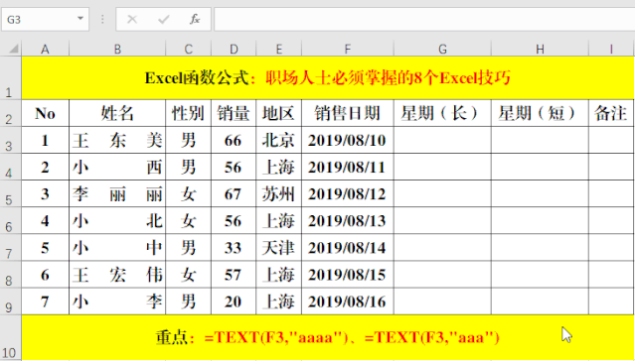Viewport: 635px width, 361px height.
Task: Select the date cell 2019/08/15
Action: tap(348, 275)
